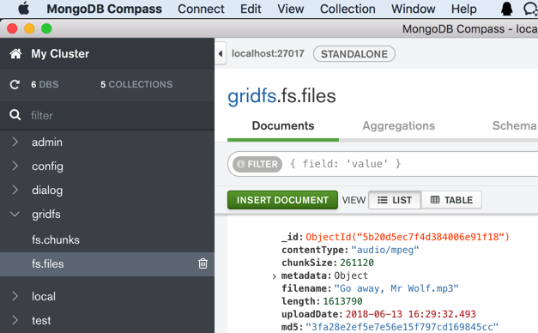
Task: Click the INSERT DOCUMENT button
Action: click(282, 200)
